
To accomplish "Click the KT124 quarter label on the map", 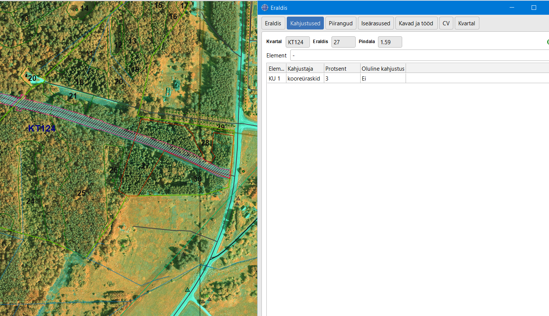I will click(42, 129).
